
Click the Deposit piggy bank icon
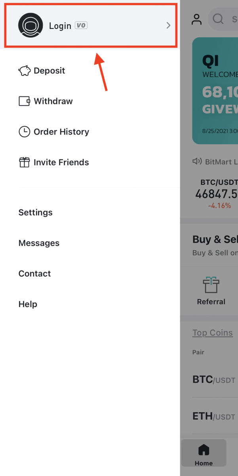point(25,71)
